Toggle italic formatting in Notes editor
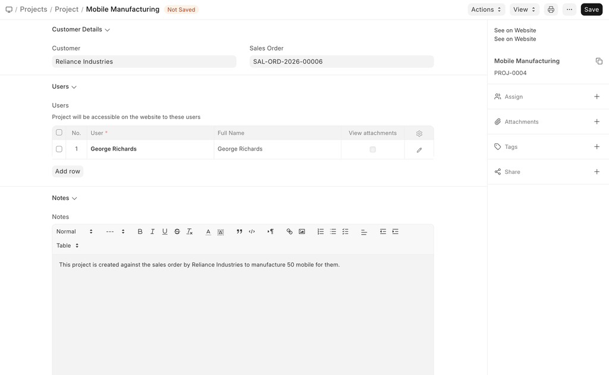This screenshot has width=609, height=375. (x=152, y=232)
